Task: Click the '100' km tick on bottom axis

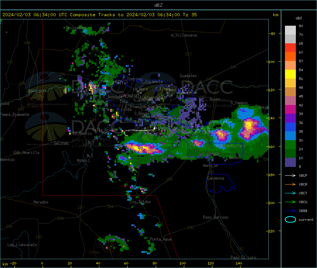Action: (182, 263)
